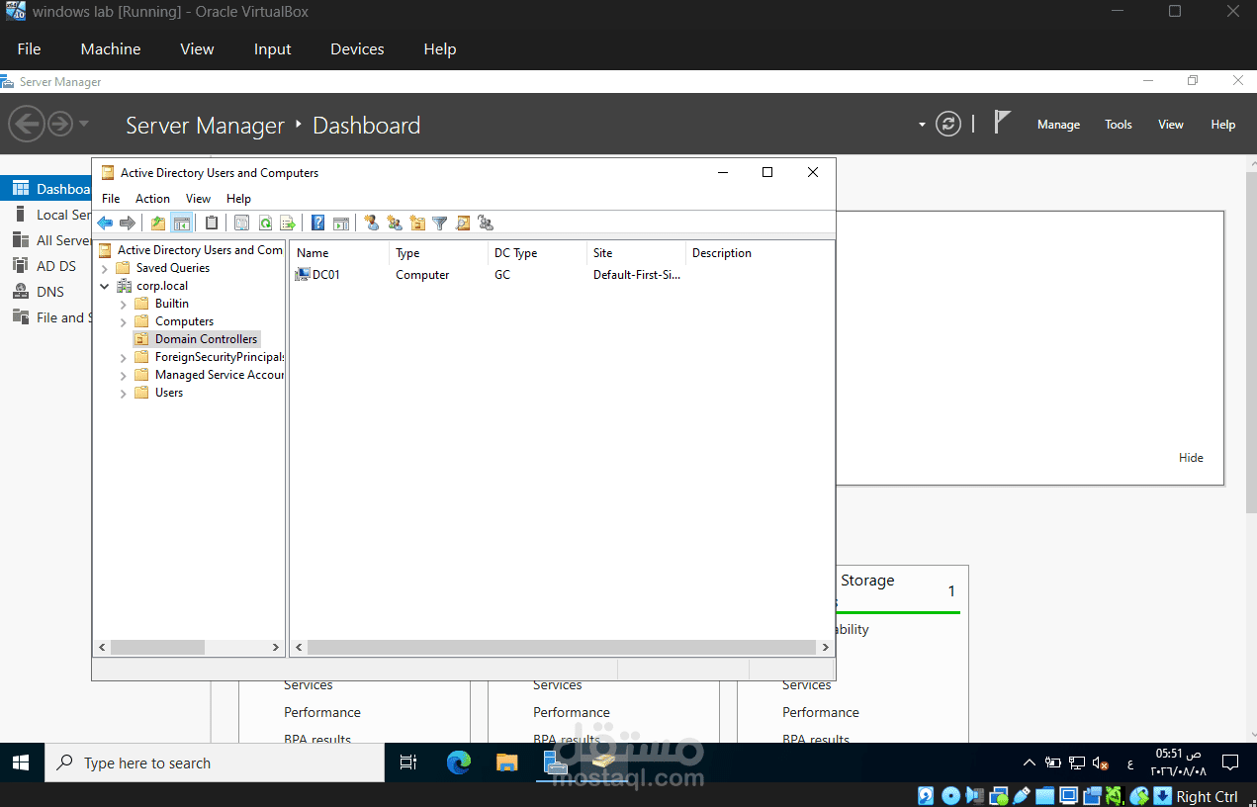
Task: Click the taskbar search box
Action: click(x=215, y=762)
